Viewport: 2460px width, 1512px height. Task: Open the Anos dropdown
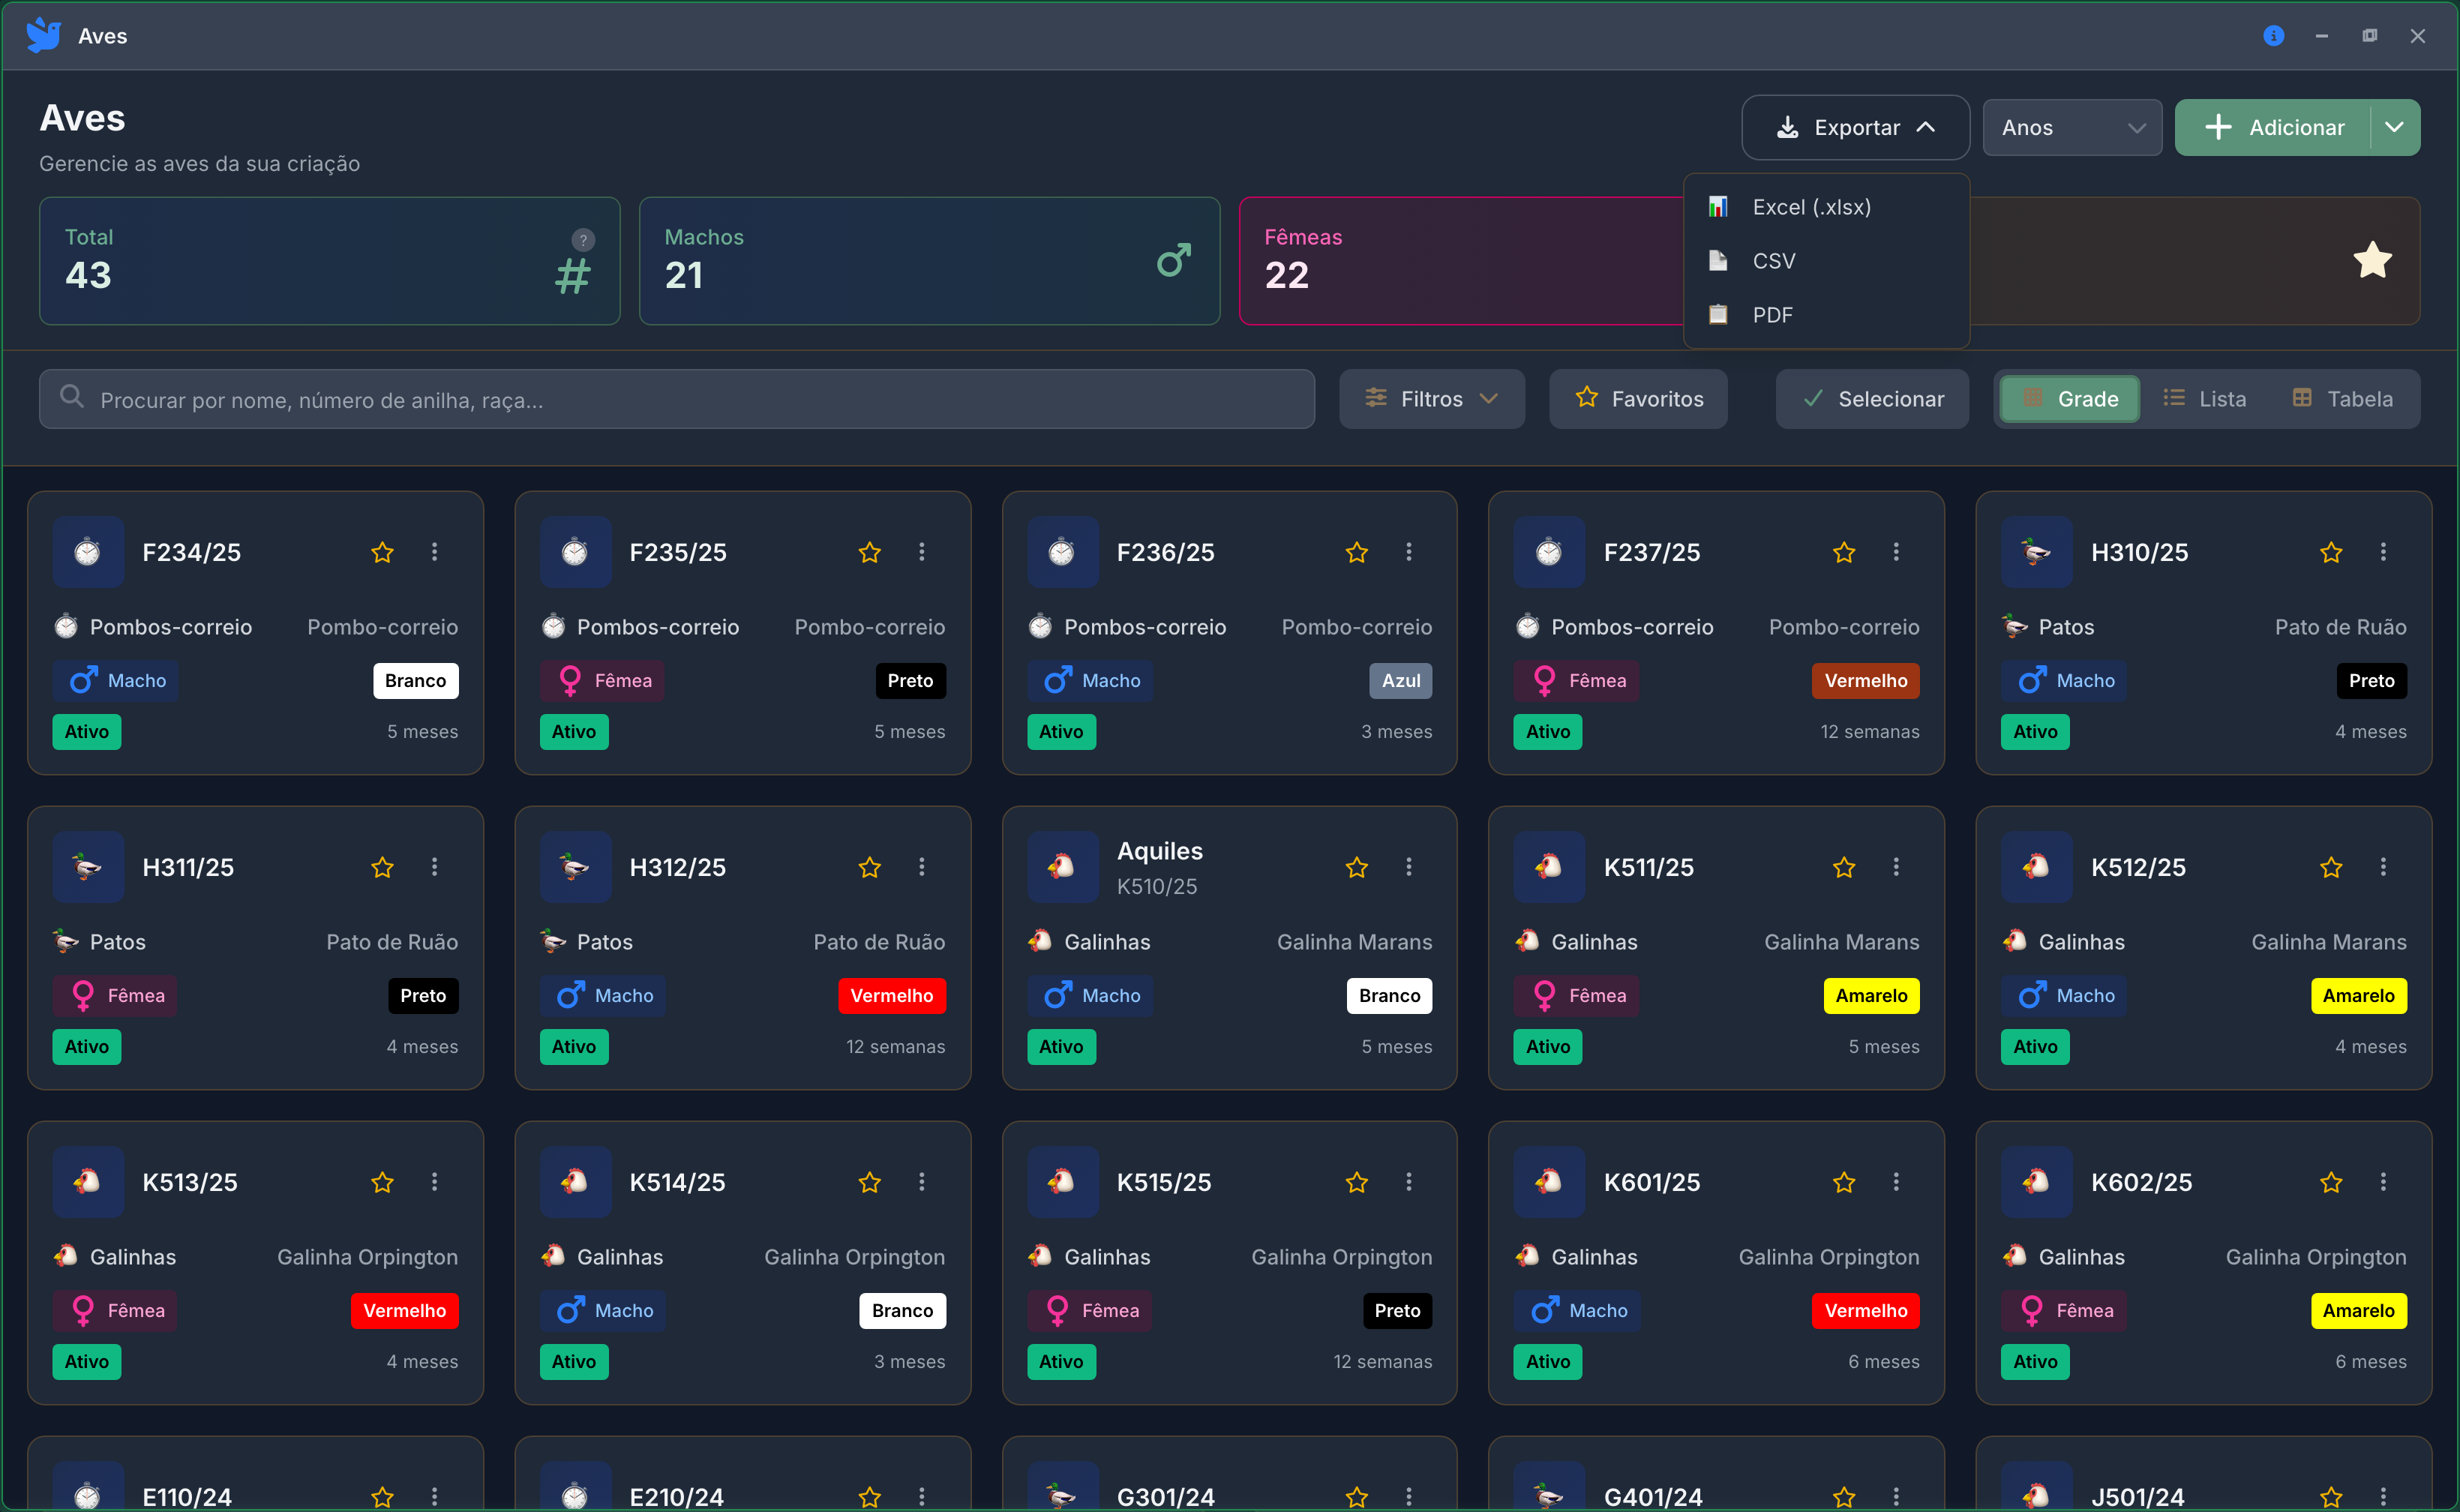pyautogui.click(x=2072, y=128)
